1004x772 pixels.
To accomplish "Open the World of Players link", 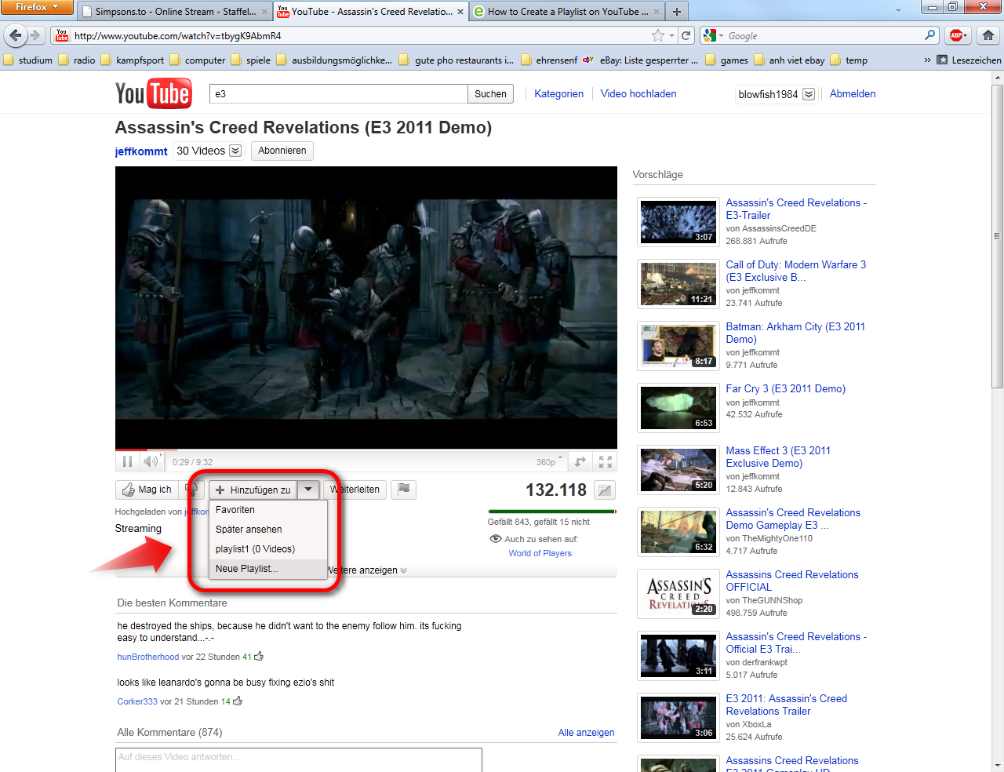I will pos(540,553).
